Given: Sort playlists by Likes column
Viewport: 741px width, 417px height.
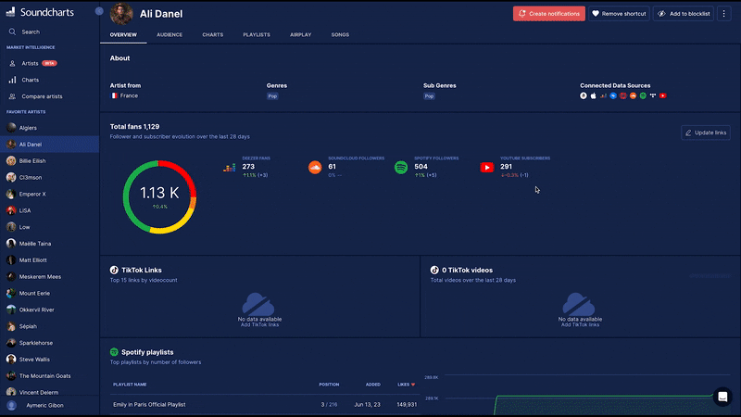Looking at the screenshot, I should (404, 384).
